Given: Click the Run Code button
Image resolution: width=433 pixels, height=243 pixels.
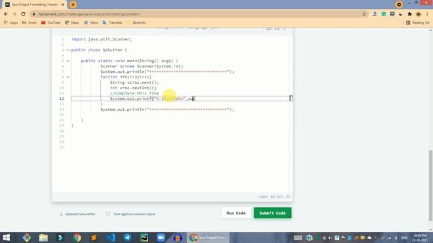Looking at the screenshot, I should coord(236,213).
